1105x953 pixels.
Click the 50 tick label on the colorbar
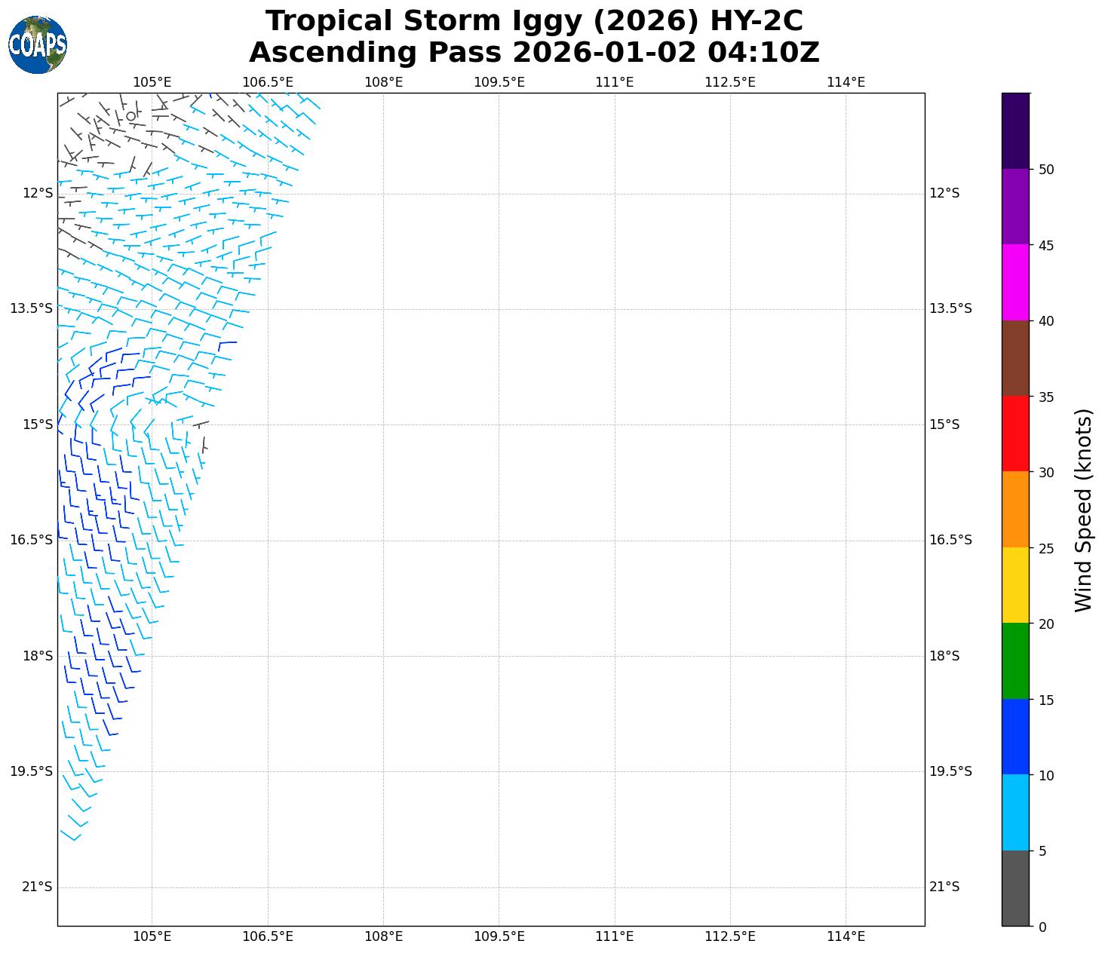point(1045,170)
